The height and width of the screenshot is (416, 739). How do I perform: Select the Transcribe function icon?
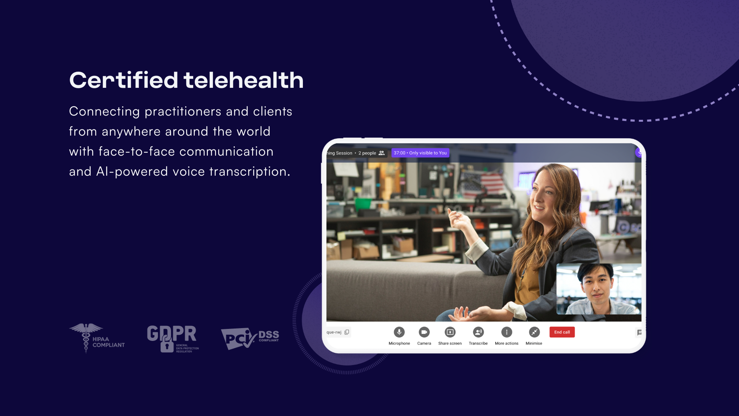pyautogui.click(x=478, y=332)
